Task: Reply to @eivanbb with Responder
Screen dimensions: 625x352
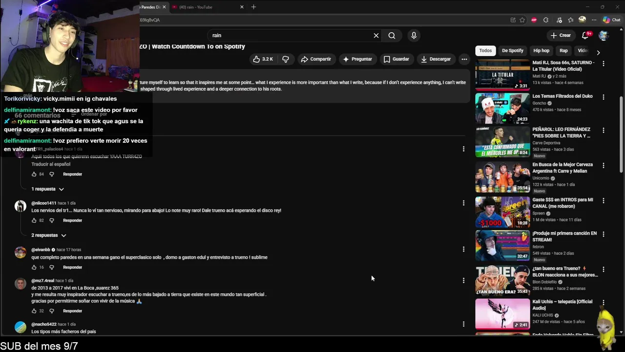Action: [72, 267]
